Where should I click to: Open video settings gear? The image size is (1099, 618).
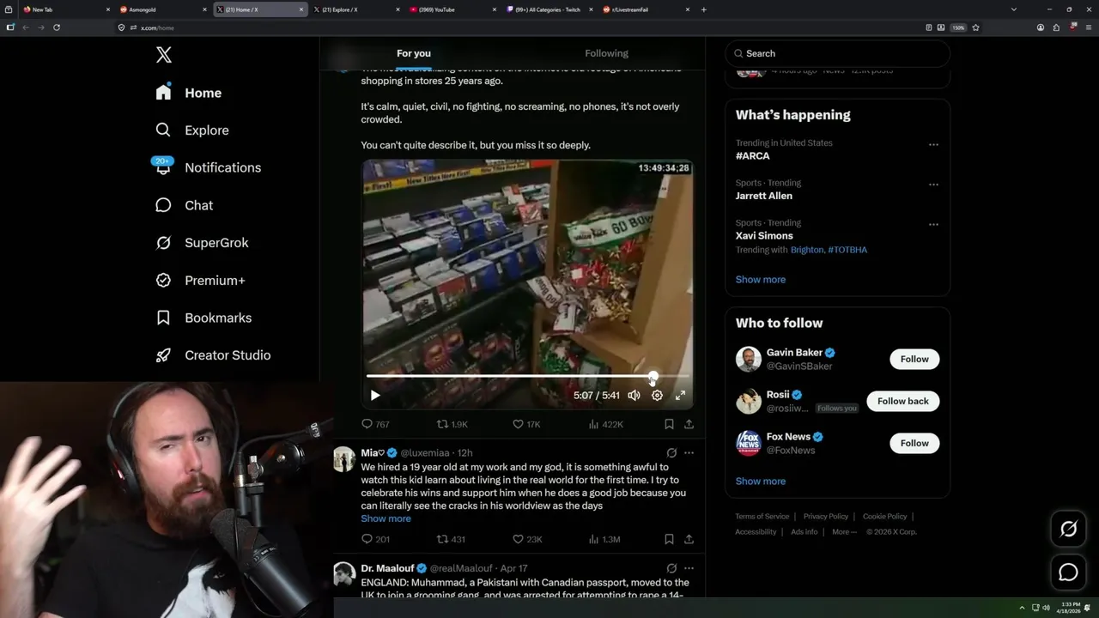[657, 396]
